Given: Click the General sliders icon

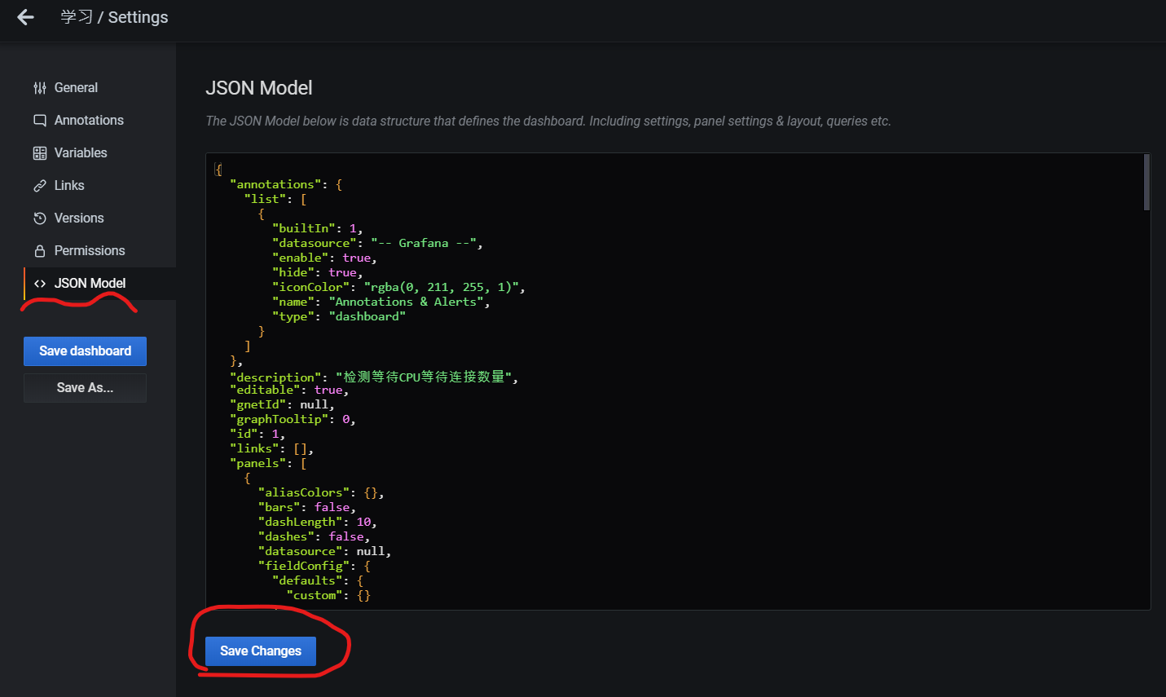Looking at the screenshot, I should [39, 88].
